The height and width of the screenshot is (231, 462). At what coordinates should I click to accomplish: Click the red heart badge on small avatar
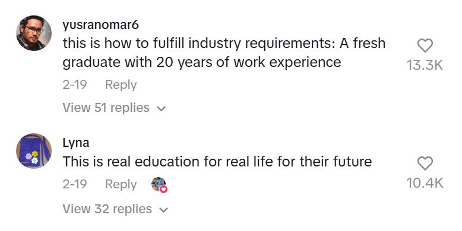pos(164,190)
